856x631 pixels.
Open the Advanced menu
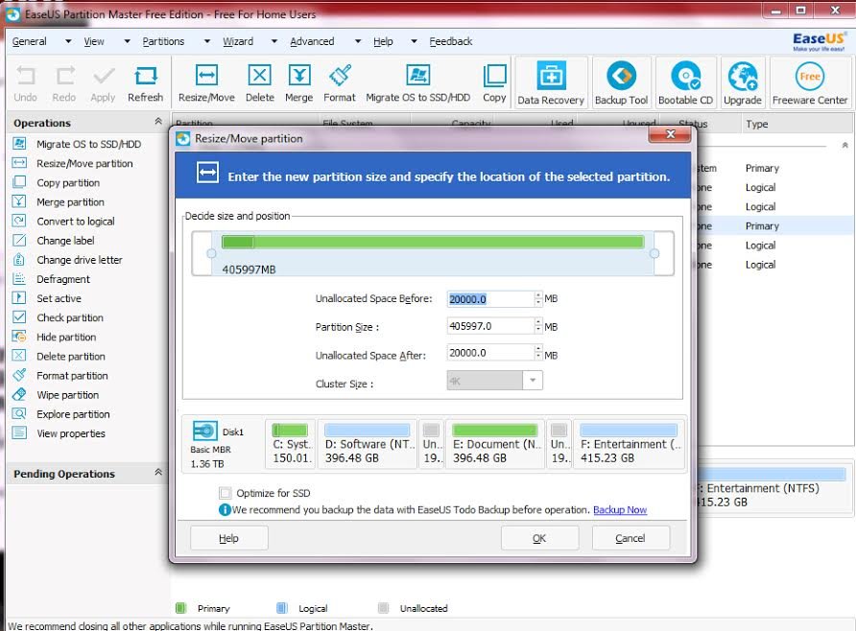(312, 41)
